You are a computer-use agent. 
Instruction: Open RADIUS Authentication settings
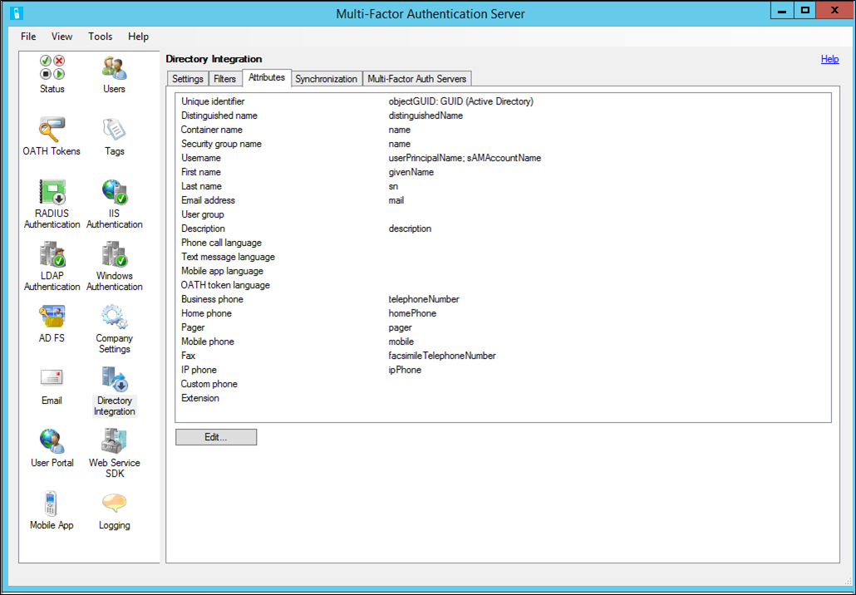pos(52,199)
